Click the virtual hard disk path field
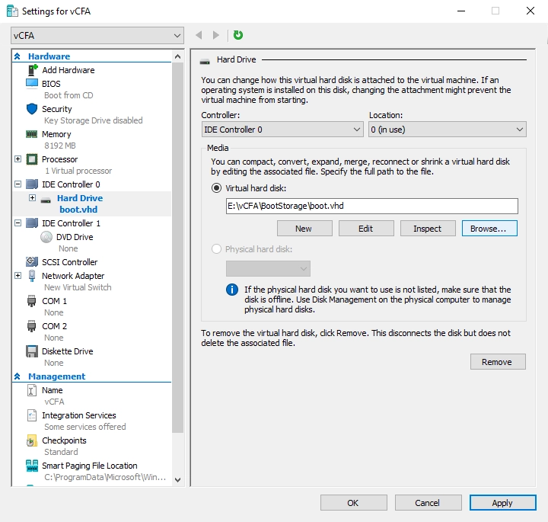The height and width of the screenshot is (522, 548). tap(372, 206)
